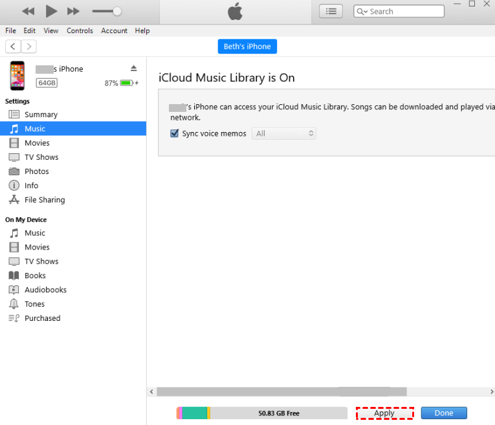
Task: Adjust the volume slider knob
Action: 117,12
